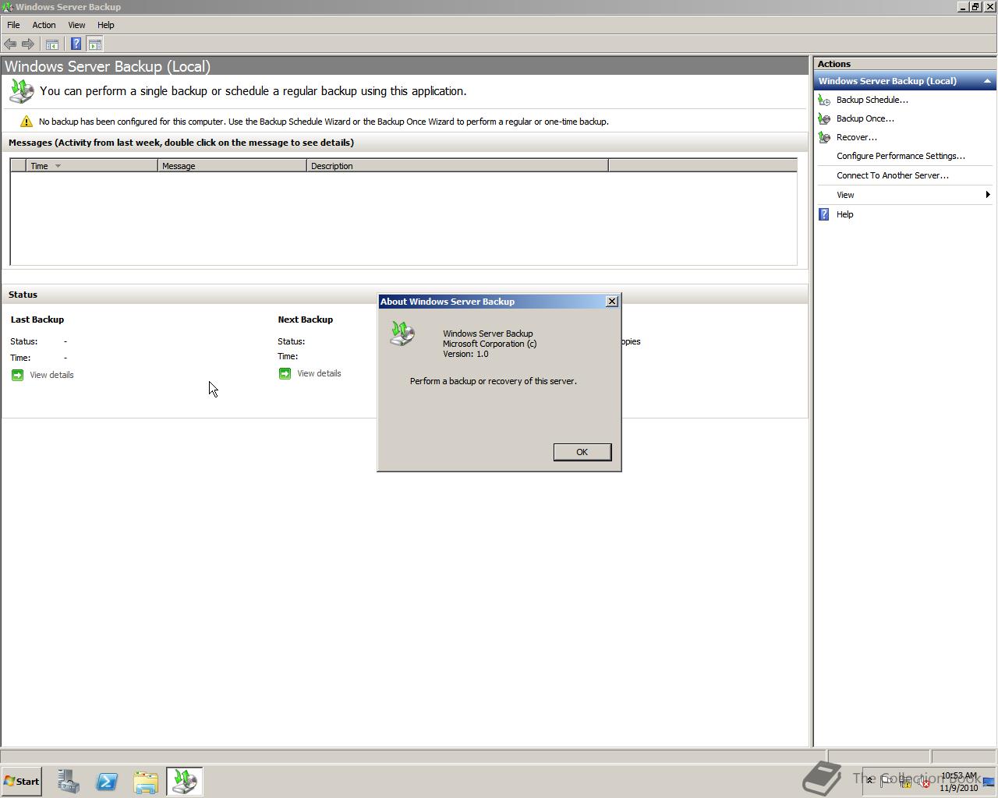The image size is (998, 798).
Task: Open Windows PowerShell from taskbar
Action: [x=107, y=781]
